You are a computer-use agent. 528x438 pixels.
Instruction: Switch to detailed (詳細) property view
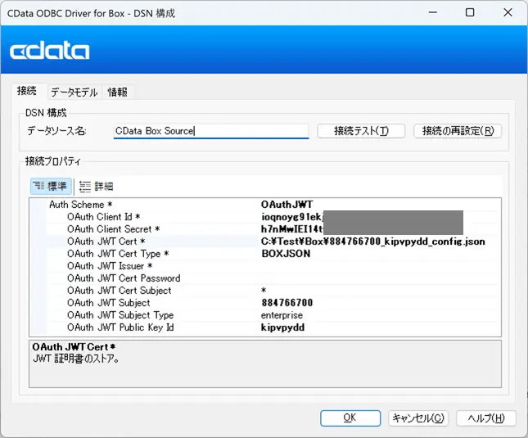click(97, 187)
